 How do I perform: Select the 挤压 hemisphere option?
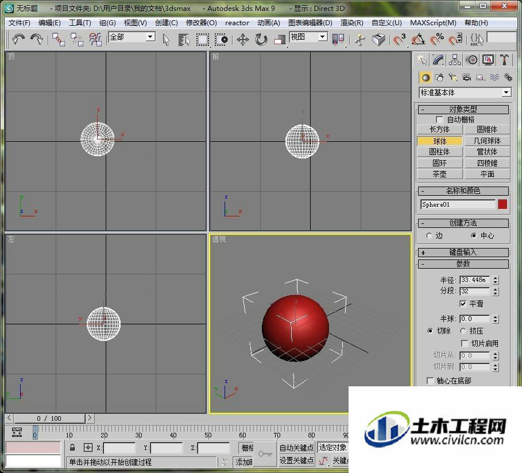(x=463, y=331)
